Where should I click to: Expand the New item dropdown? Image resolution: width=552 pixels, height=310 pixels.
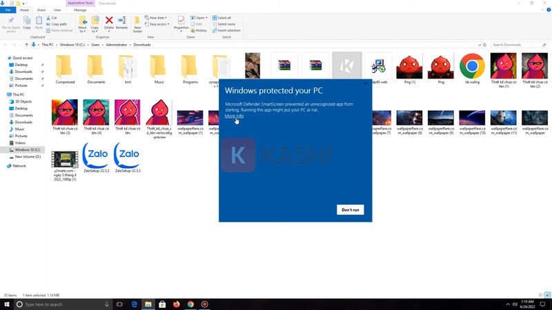point(156,18)
